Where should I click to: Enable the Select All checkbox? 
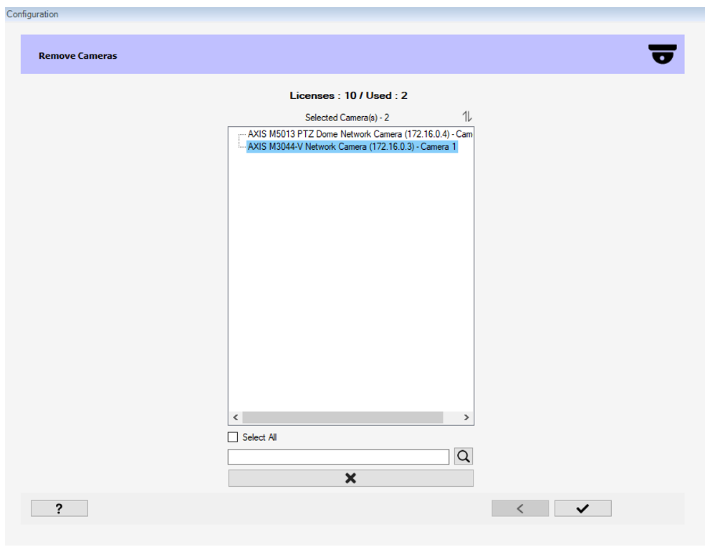point(233,437)
